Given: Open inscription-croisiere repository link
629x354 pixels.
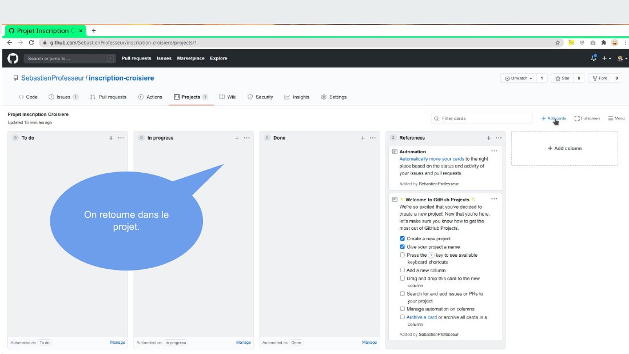Looking at the screenshot, I should tap(121, 78).
